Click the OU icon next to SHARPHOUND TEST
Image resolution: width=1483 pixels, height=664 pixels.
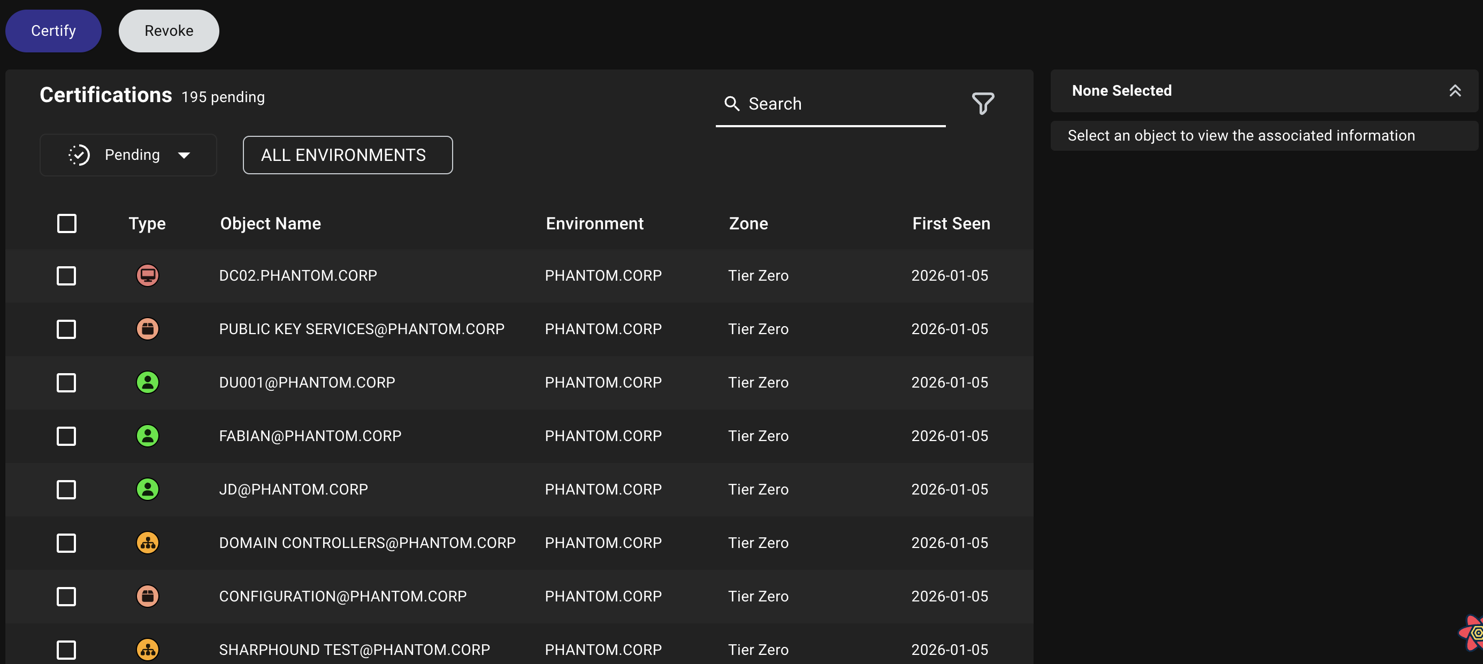coord(147,650)
